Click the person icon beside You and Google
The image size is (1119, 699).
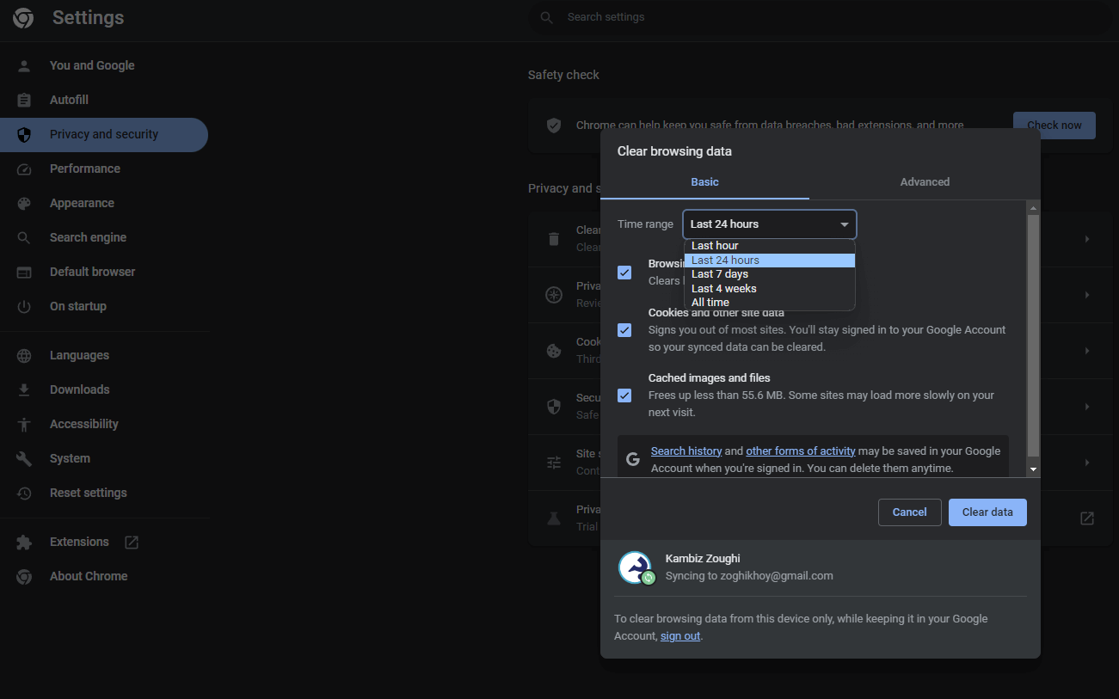[24, 65]
